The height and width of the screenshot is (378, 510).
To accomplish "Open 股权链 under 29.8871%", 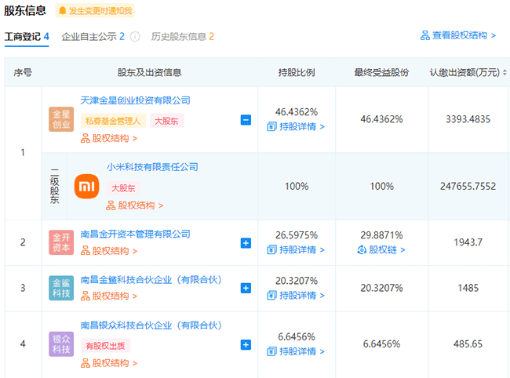I will tap(381, 250).
